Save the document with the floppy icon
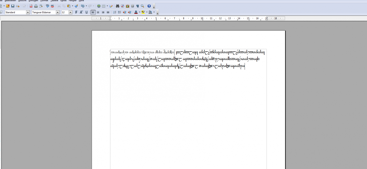The image size is (367, 169). click(13, 6)
